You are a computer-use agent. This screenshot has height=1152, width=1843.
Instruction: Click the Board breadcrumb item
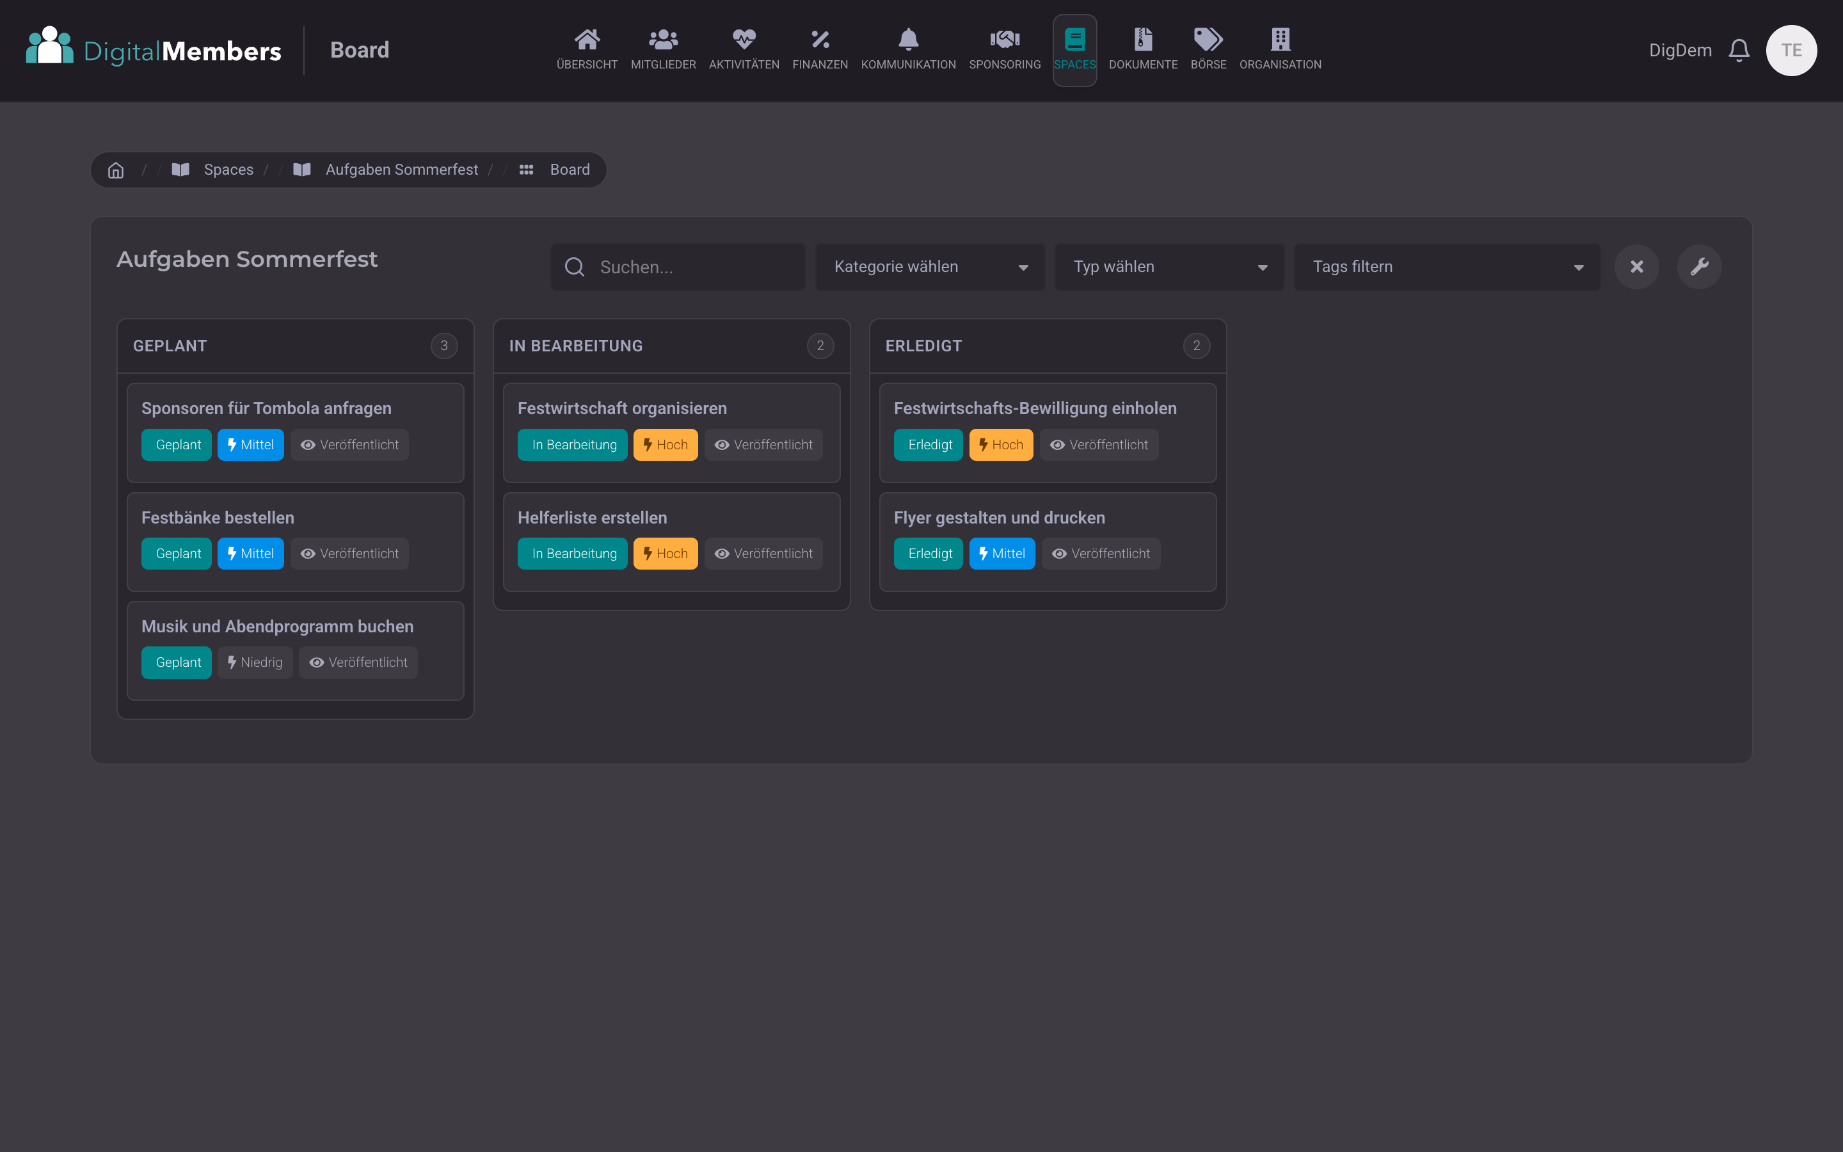click(x=570, y=170)
